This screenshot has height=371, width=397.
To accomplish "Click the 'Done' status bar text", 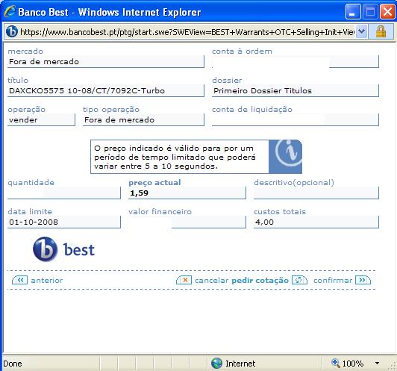I will tap(13, 364).
